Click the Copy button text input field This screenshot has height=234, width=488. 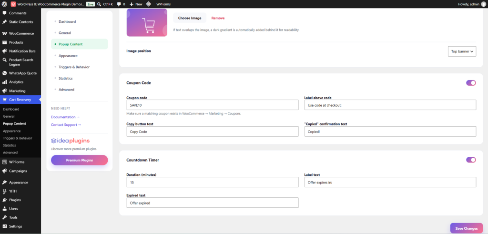(x=213, y=132)
